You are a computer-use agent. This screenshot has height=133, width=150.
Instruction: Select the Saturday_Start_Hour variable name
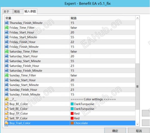(24, 56)
